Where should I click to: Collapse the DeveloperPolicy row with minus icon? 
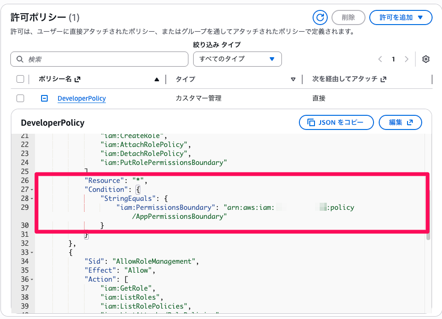tap(44, 98)
